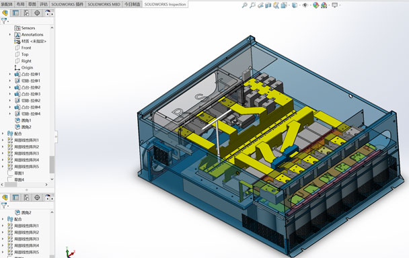
Task: Click the Section View icon in view toolbar
Action: click(x=268, y=5)
